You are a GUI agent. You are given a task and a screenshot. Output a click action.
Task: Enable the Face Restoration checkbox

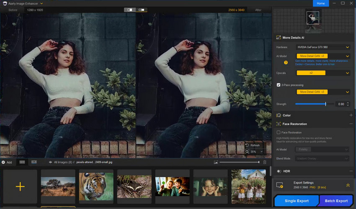pyautogui.click(x=279, y=132)
